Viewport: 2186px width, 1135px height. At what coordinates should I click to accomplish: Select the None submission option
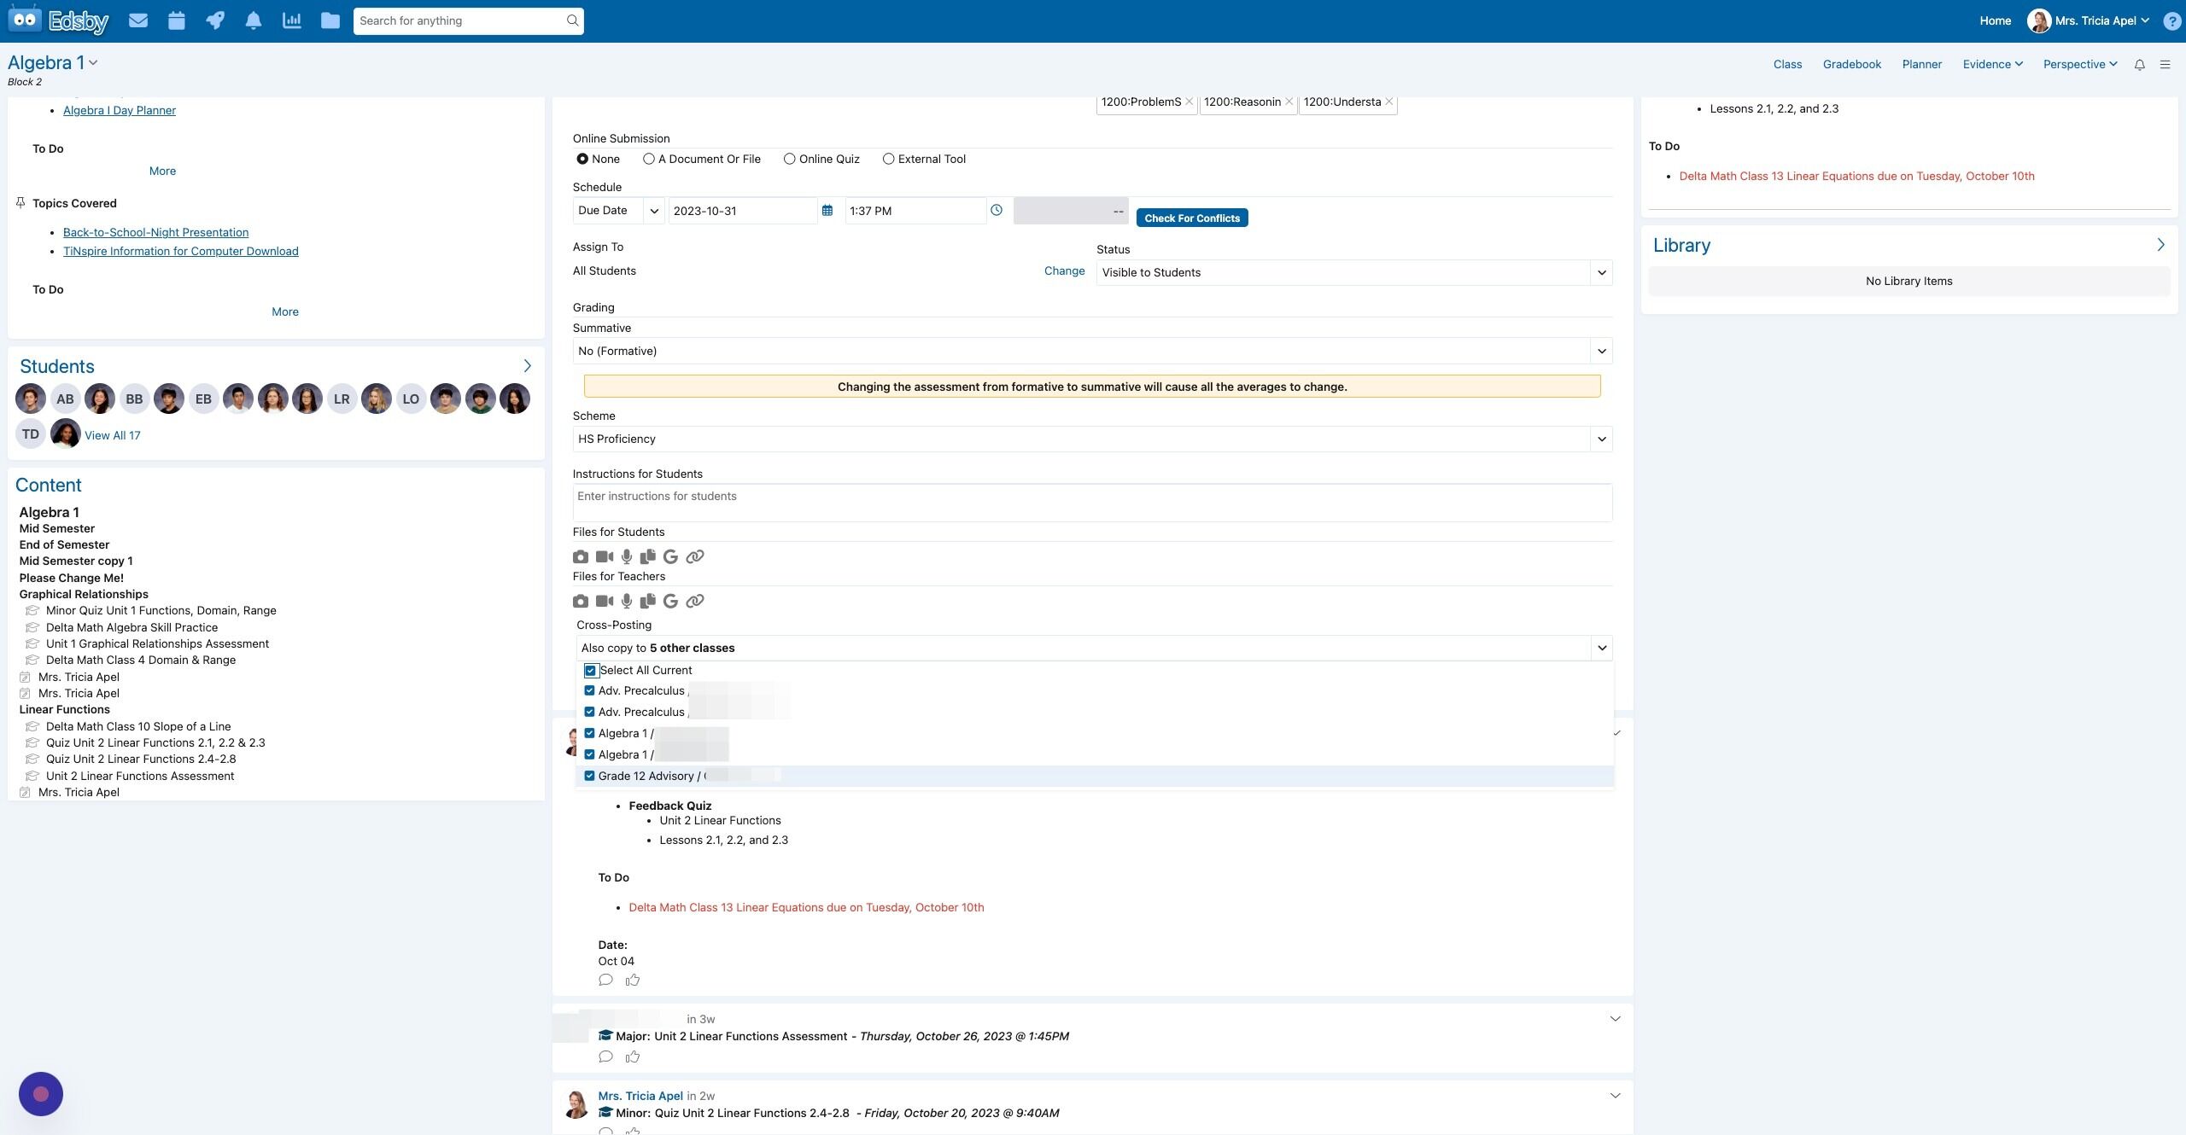pyautogui.click(x=582, y=159)
